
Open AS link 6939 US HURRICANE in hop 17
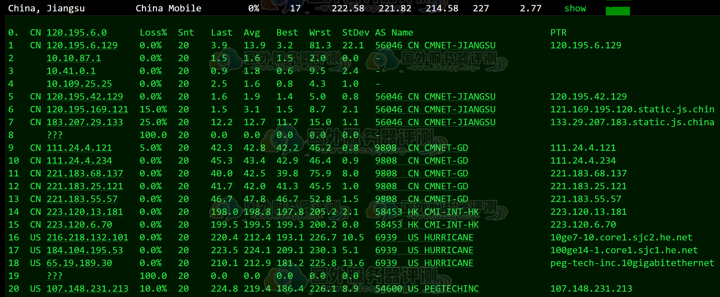coord(424,250)
